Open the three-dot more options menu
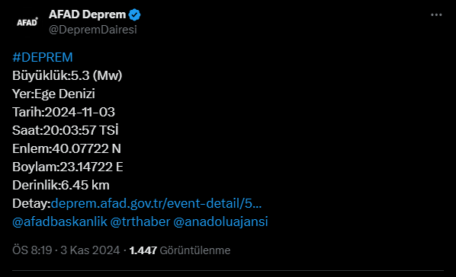 tap(436, 14)
